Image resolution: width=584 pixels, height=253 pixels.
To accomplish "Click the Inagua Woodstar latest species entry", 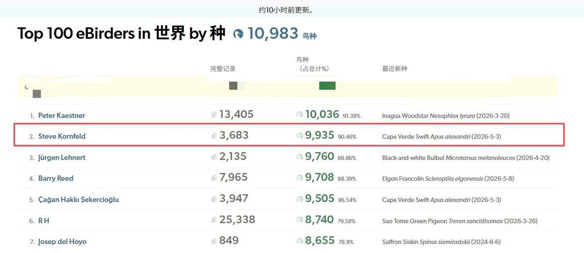I will click(446, 116).
